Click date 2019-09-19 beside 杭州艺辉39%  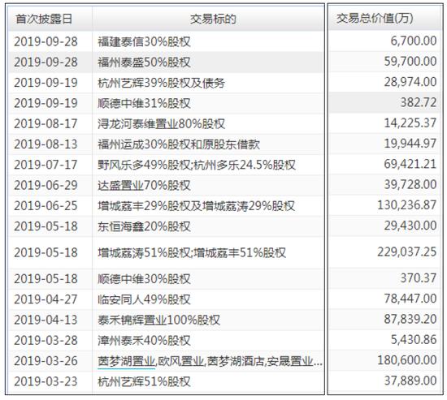(x=46, y=83)
